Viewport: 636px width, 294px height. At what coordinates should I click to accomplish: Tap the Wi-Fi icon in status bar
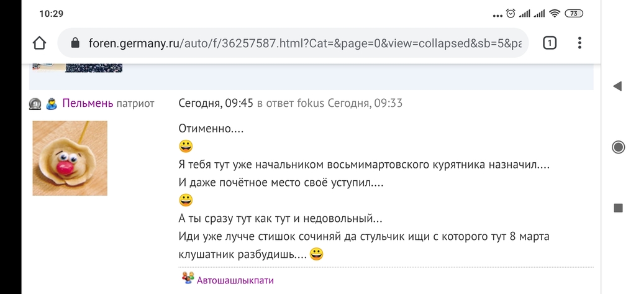(555, 14)
